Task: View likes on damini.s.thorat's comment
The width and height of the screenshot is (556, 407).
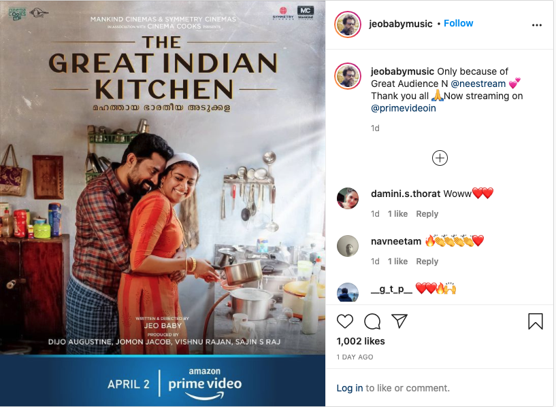Action: (397, 214)
